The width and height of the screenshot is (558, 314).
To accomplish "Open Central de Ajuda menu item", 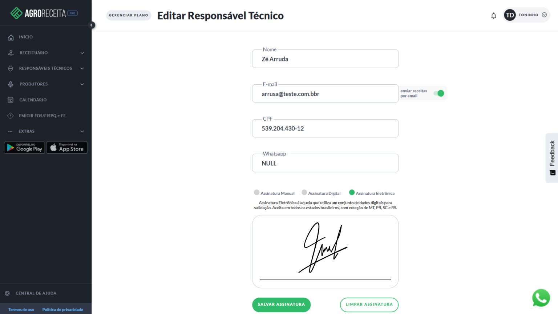I will click(x=36, y=293).
